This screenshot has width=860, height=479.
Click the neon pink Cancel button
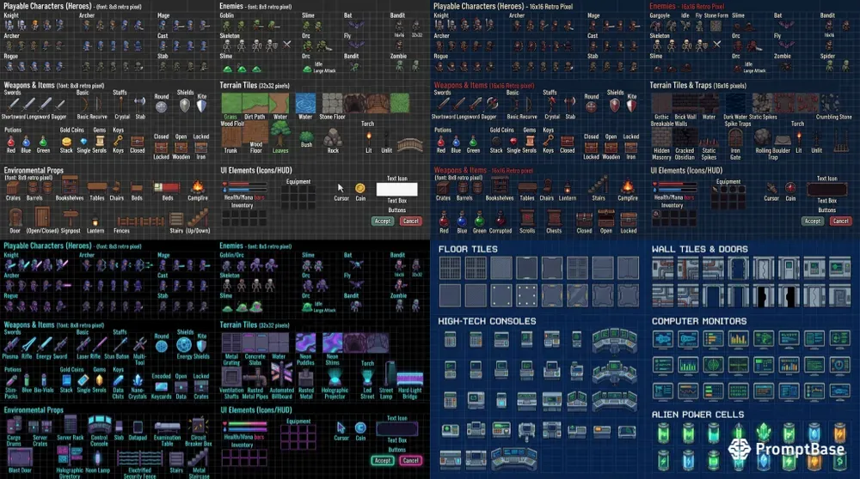[x=411, y=460]
